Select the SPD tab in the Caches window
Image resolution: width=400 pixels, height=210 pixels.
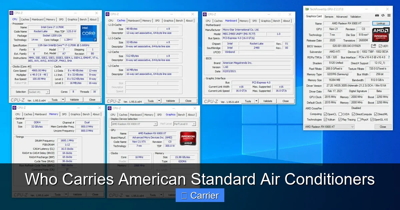(x=157, y=20)
